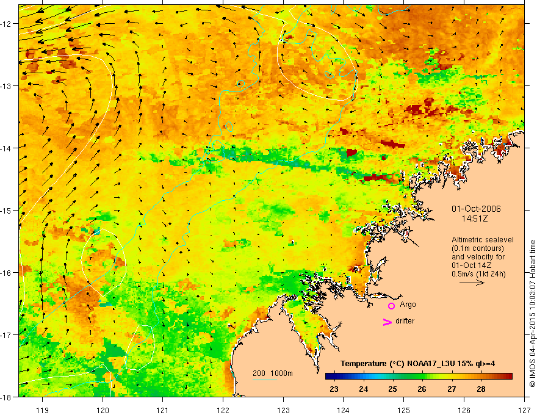Click the colorbar value 23

(334, 389)
